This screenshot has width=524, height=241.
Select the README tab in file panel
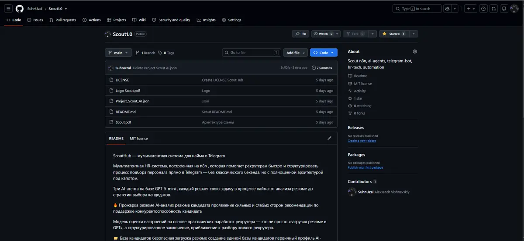pos(116,139)
